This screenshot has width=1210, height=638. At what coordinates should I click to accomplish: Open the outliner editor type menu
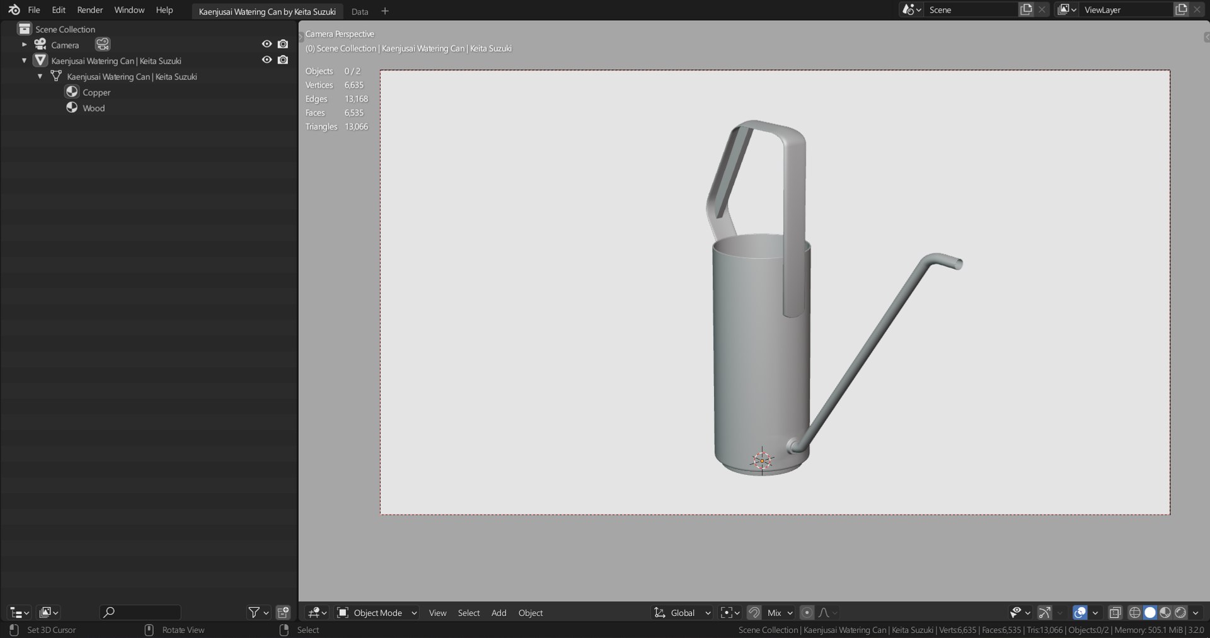[19, 612]
